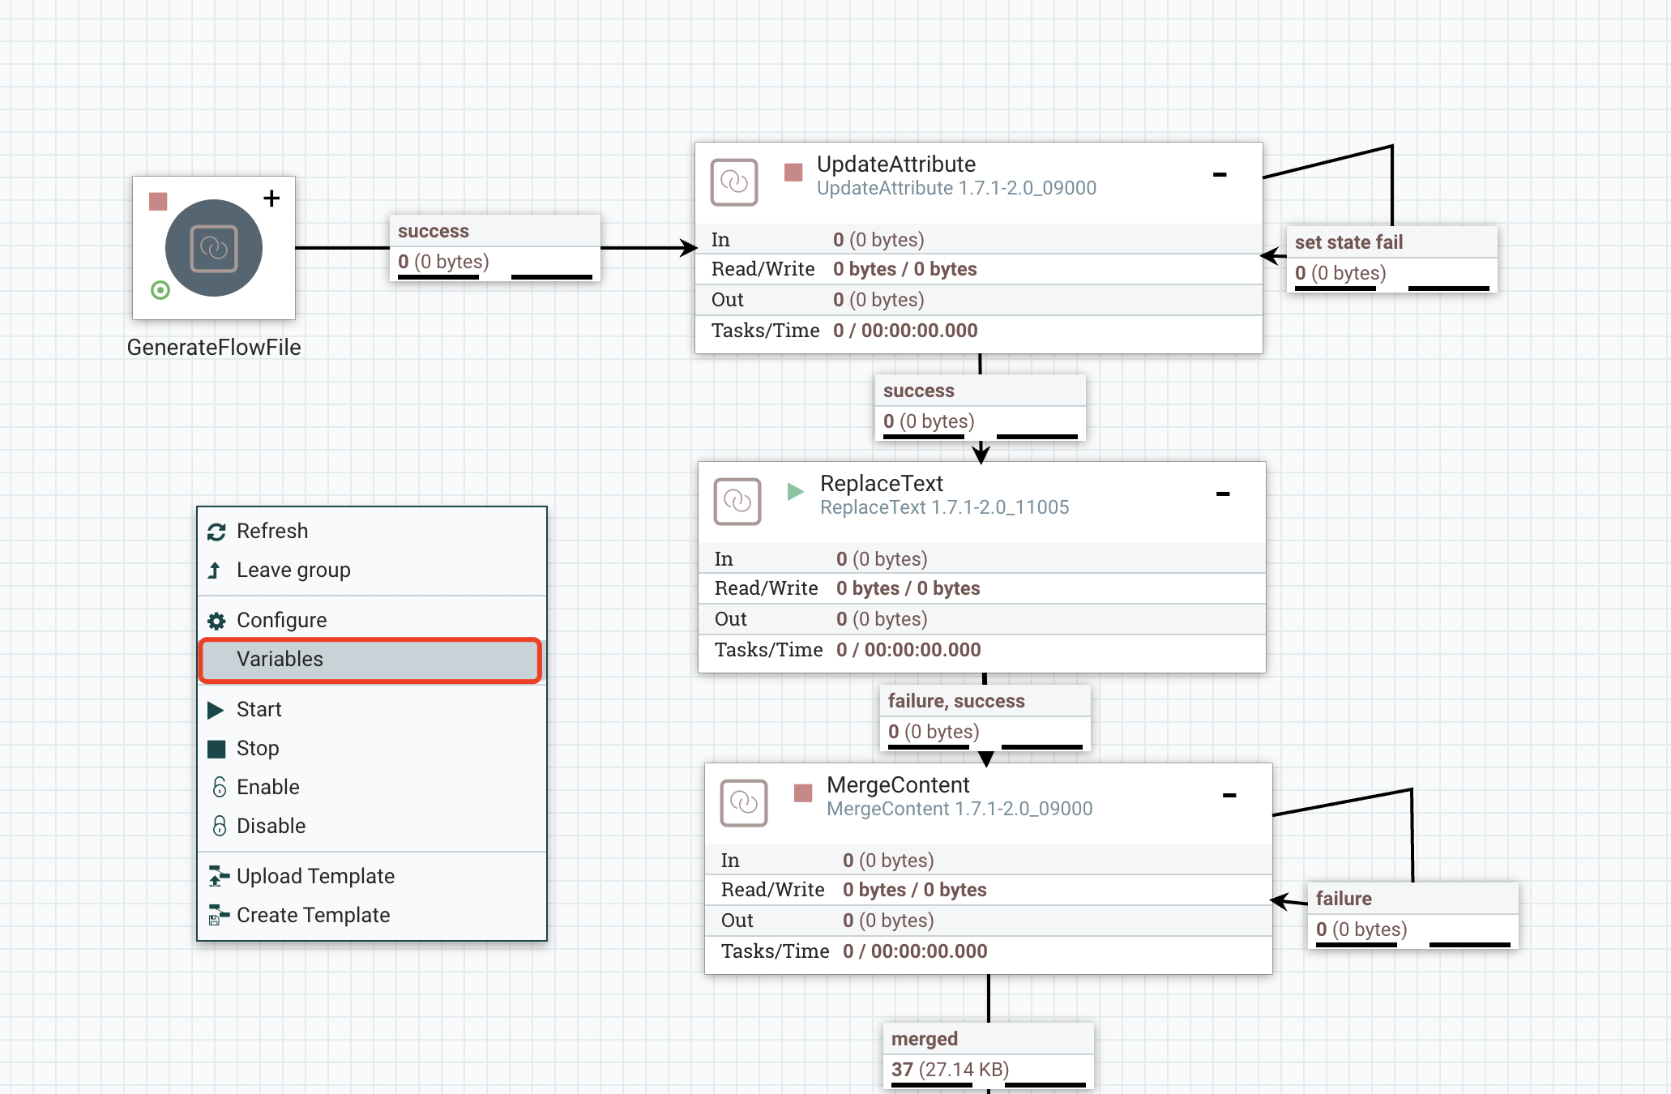Click Upload Template in the menu

314,876
